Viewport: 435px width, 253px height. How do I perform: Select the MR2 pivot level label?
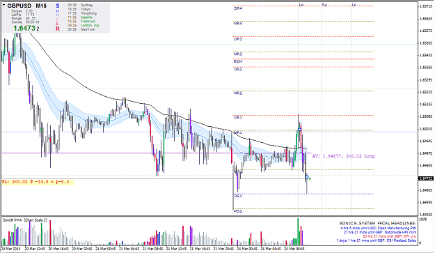click(x=238, y=93)
